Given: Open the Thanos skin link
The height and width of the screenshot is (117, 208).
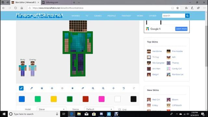Looking at the screenshot, I should point(175,63).
